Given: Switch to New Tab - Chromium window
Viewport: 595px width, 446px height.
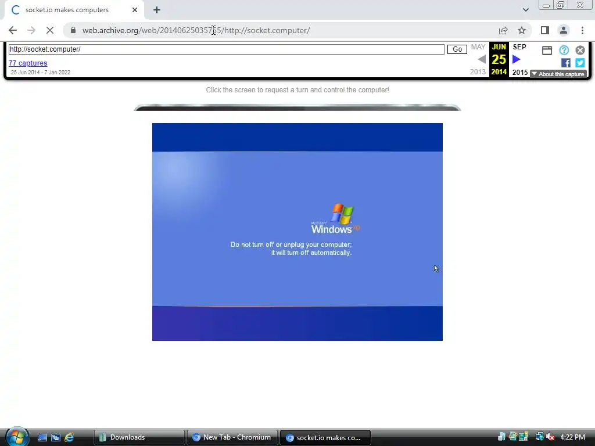Looking at the screenshot, I should coord(232,437).
